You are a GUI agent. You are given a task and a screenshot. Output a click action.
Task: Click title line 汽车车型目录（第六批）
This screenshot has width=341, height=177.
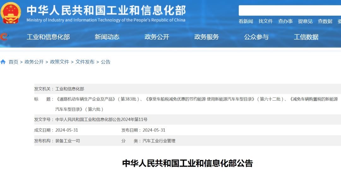(79, 109)
